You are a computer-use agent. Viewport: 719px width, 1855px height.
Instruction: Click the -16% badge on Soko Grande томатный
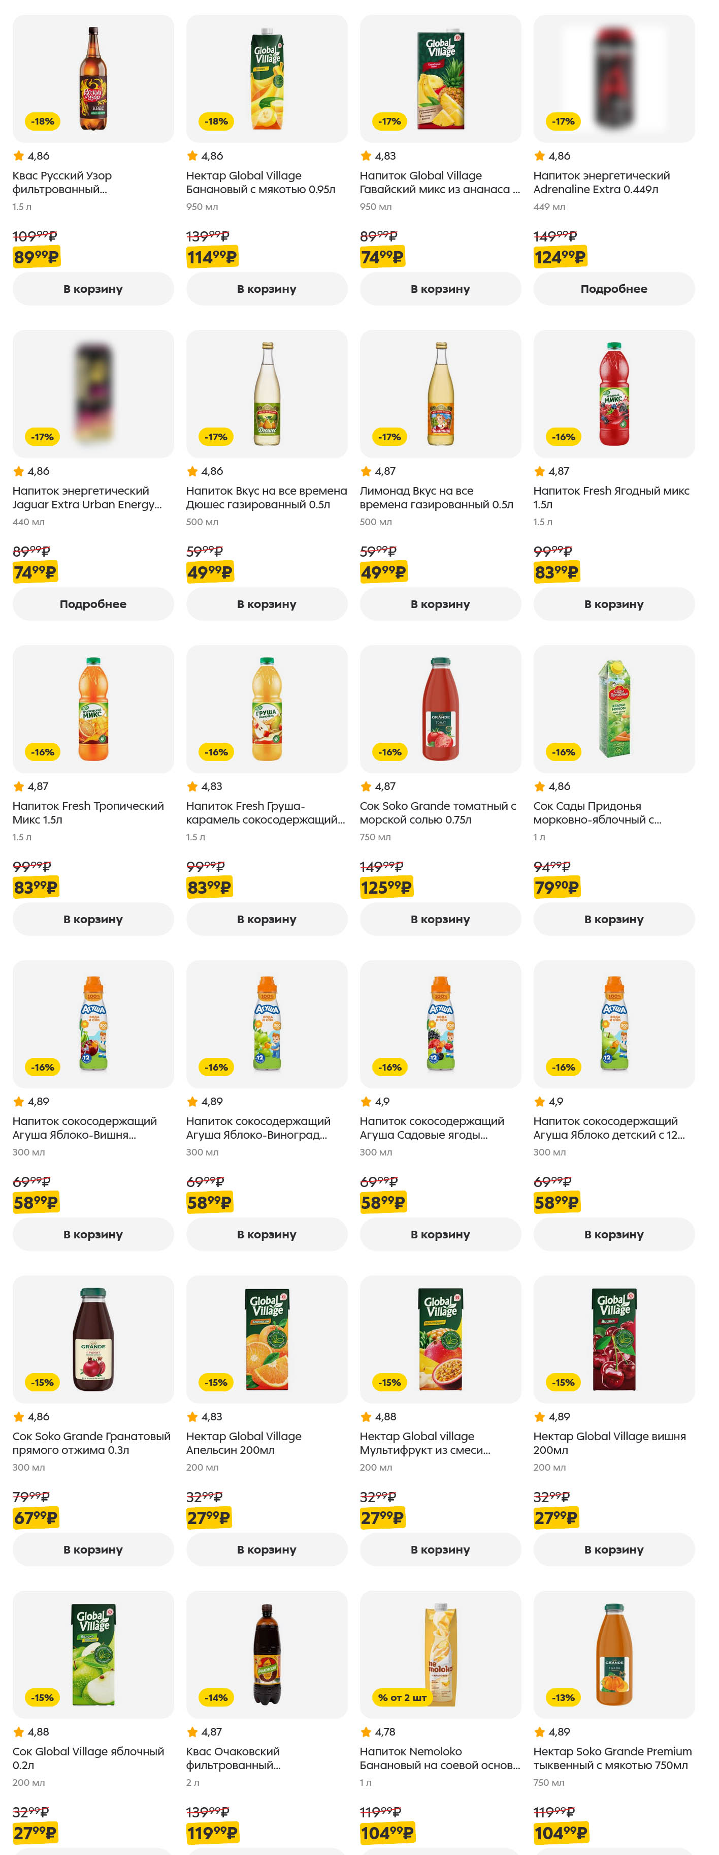(x=389, y=752)
